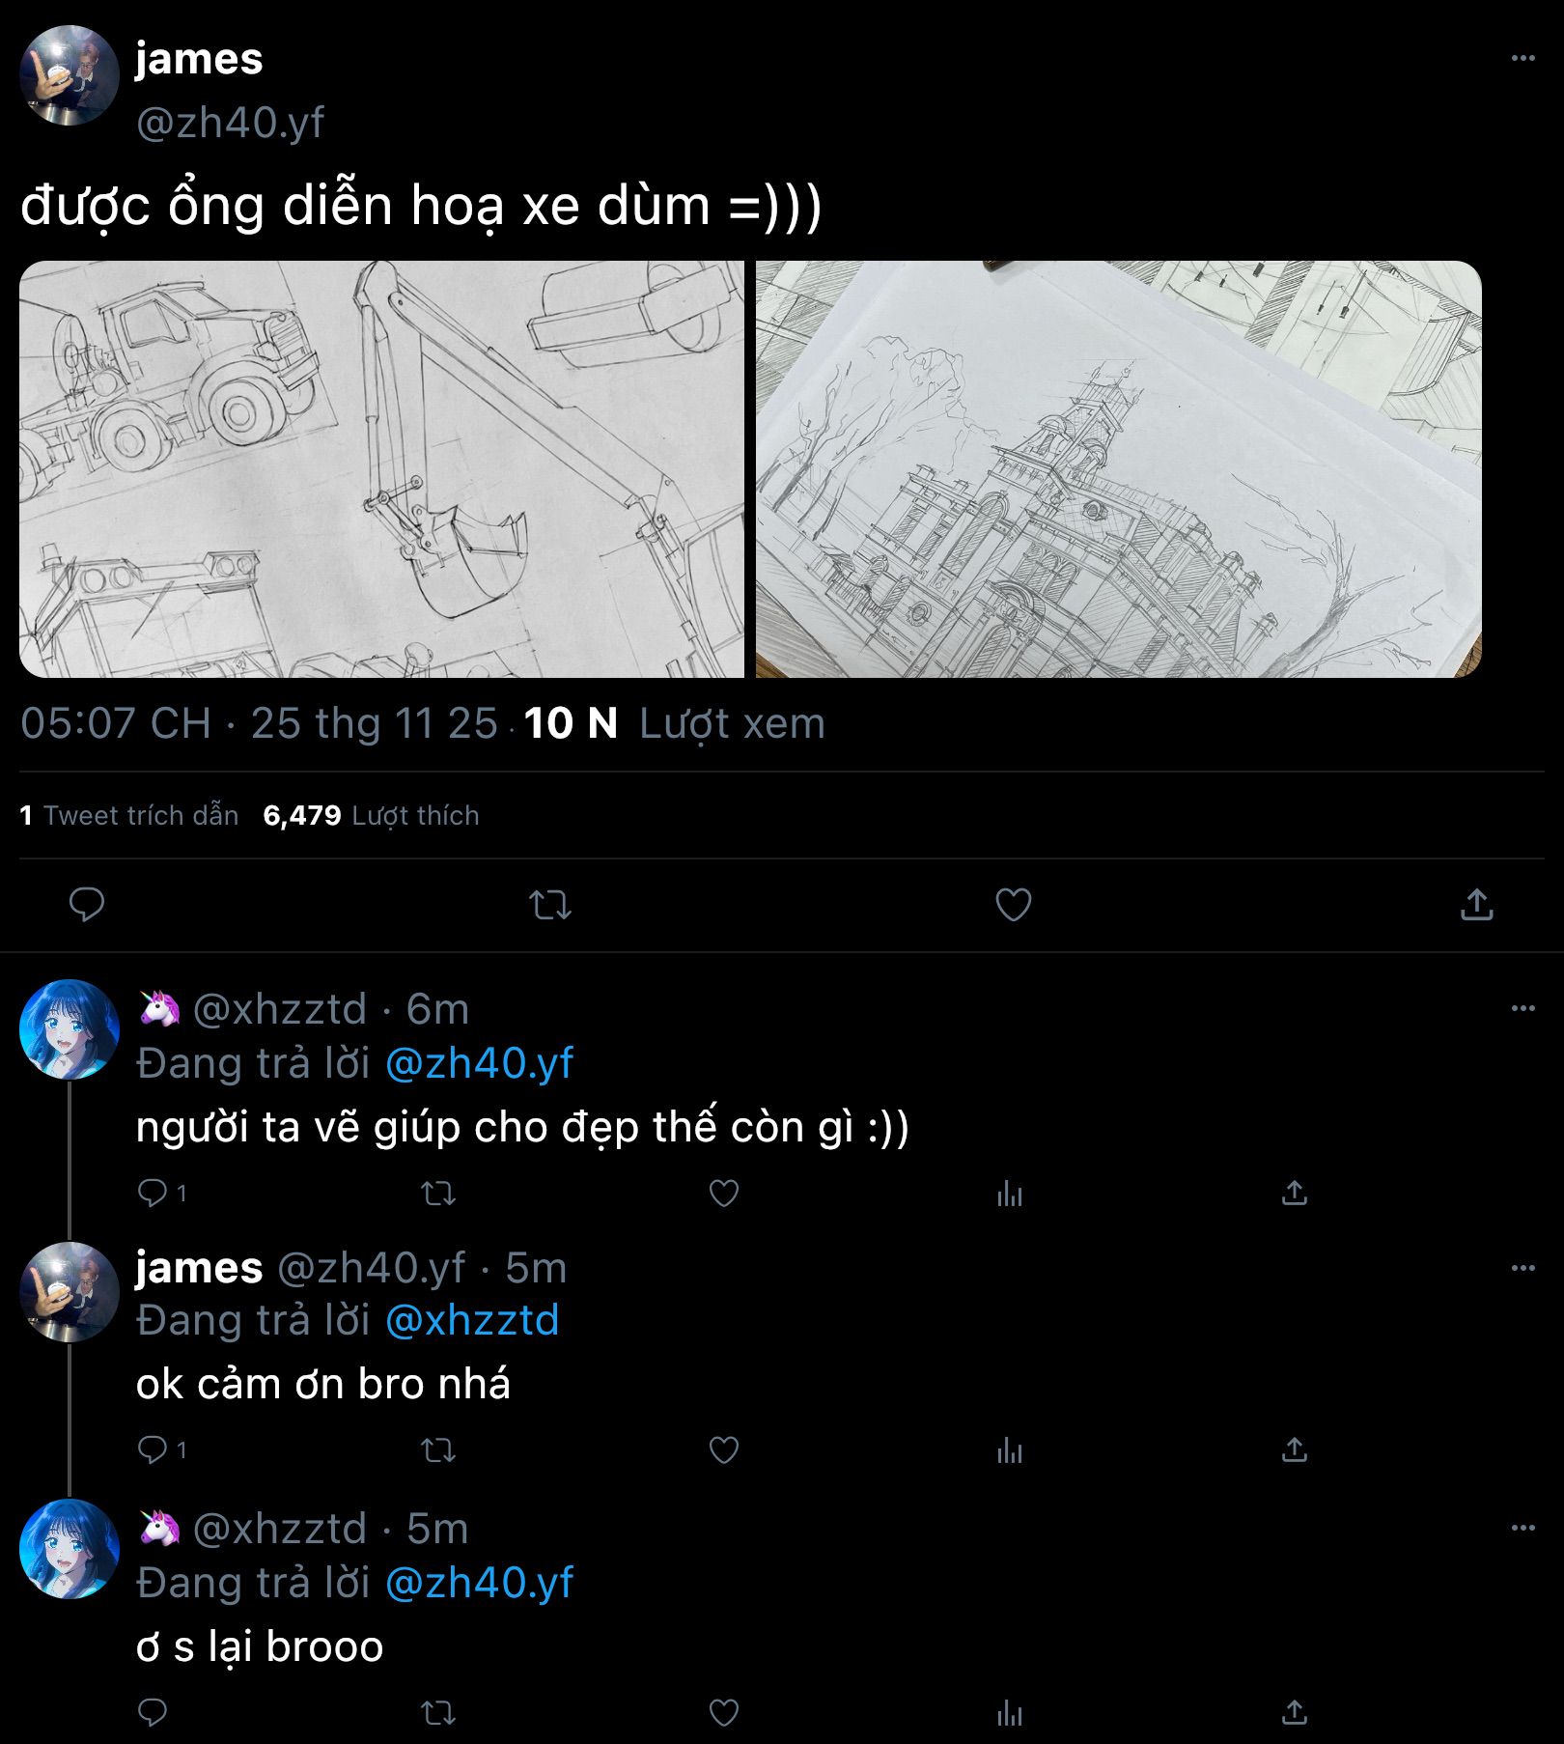Open more options menu on main tweet
Image resolution: width=1564 pixels, height=1744 pixels.
(x=1522, y=58)
